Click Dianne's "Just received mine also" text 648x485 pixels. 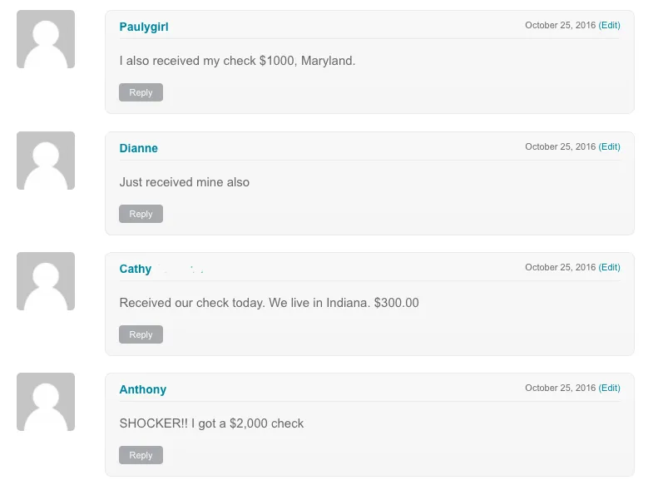click(184, 182)
